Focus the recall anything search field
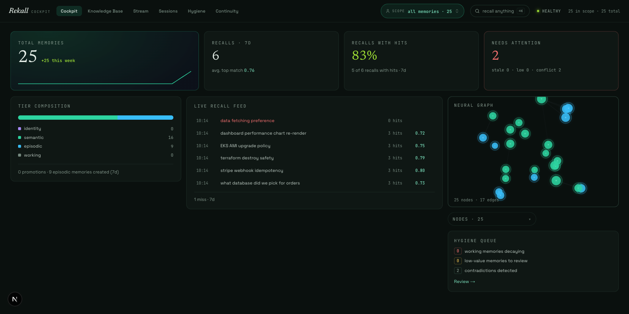The image size is (629, 314). 500,11
